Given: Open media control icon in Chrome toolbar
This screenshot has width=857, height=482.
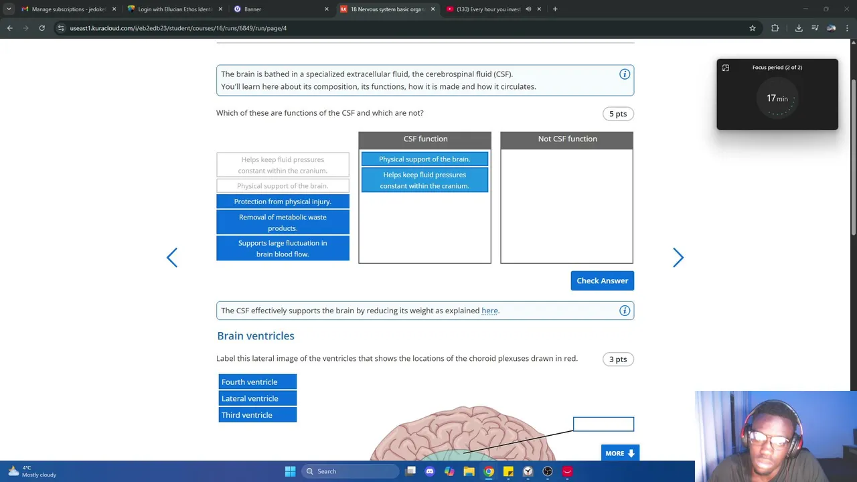Looking at the screenshot, I should [x=815, y=28].
